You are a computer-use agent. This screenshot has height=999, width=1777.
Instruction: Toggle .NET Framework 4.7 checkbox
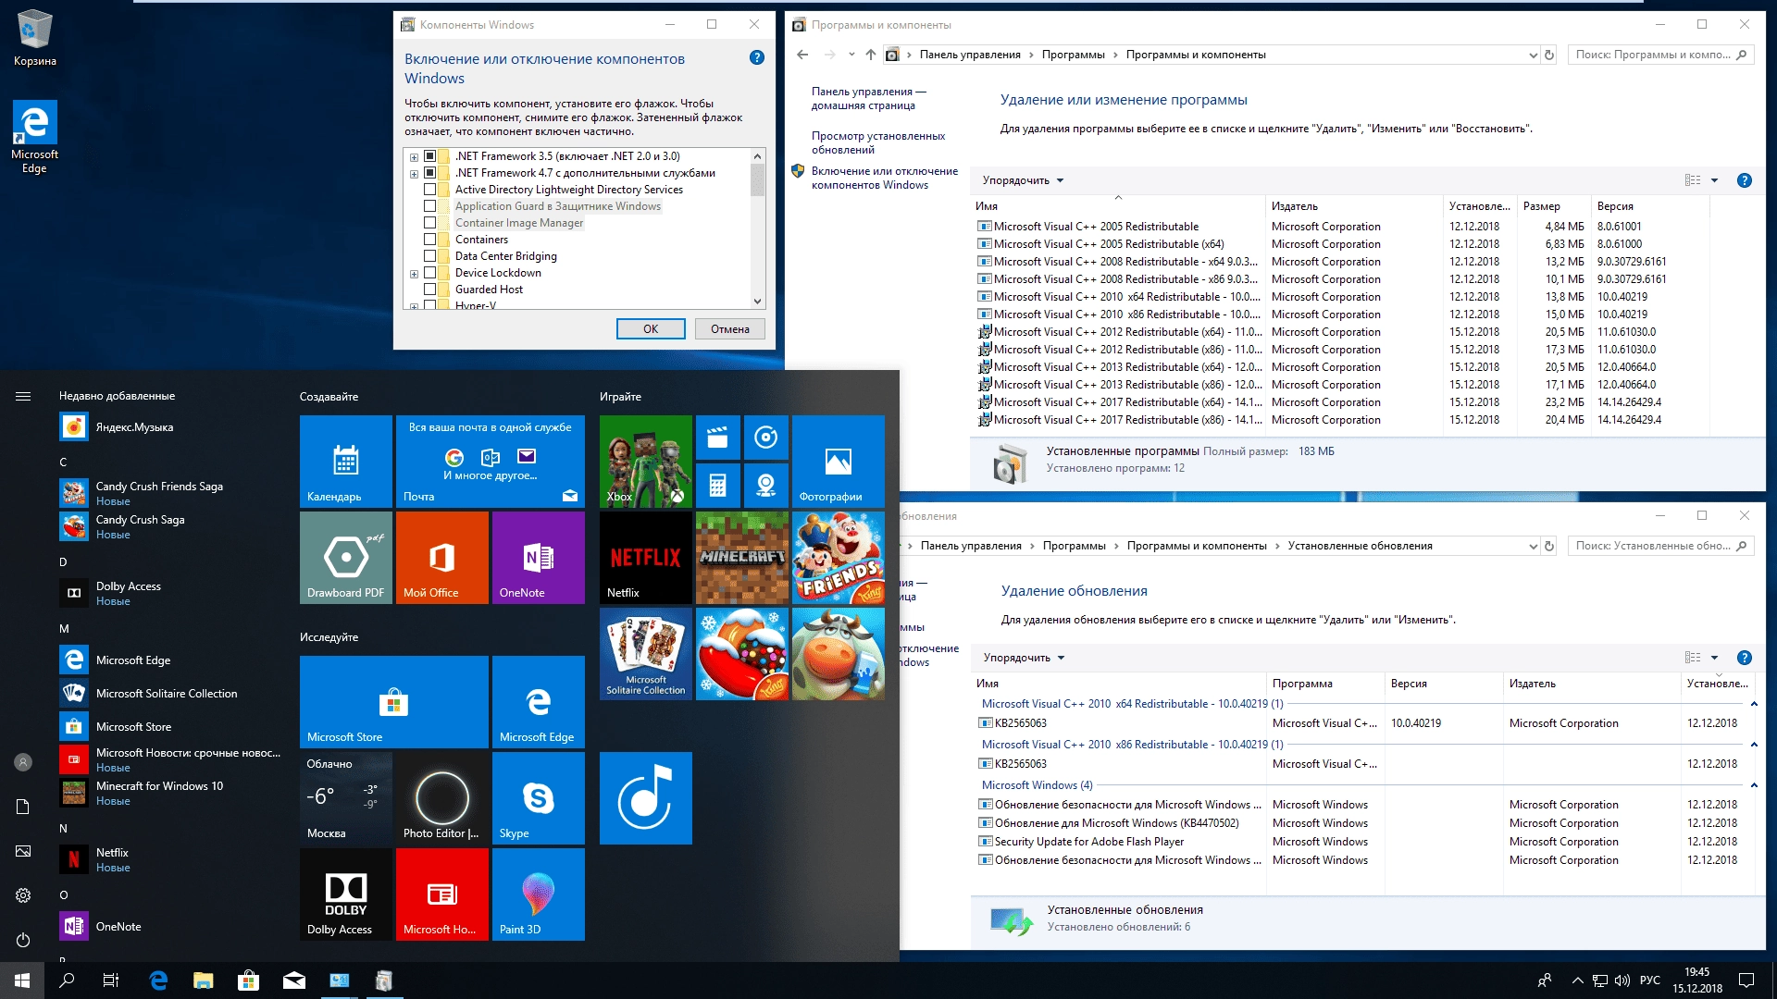click(429, 173)
